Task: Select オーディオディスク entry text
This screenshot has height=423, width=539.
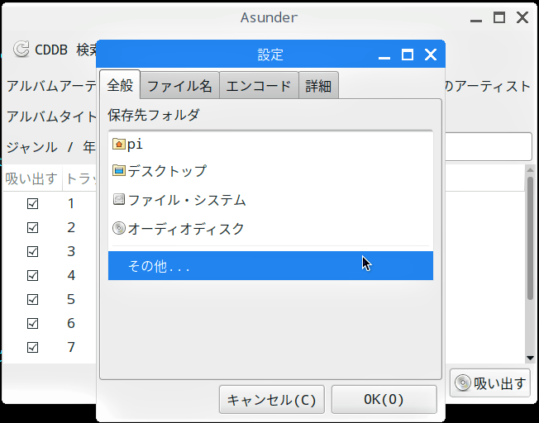Action: tap(186, 229)
